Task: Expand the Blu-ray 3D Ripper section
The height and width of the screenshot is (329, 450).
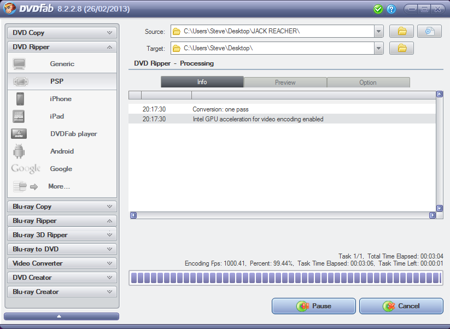Action: (x=62, y=235)
